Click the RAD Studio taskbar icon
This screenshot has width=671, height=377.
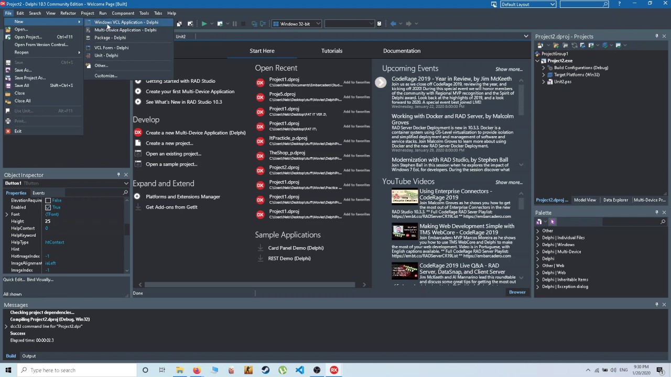click(334, 370)
